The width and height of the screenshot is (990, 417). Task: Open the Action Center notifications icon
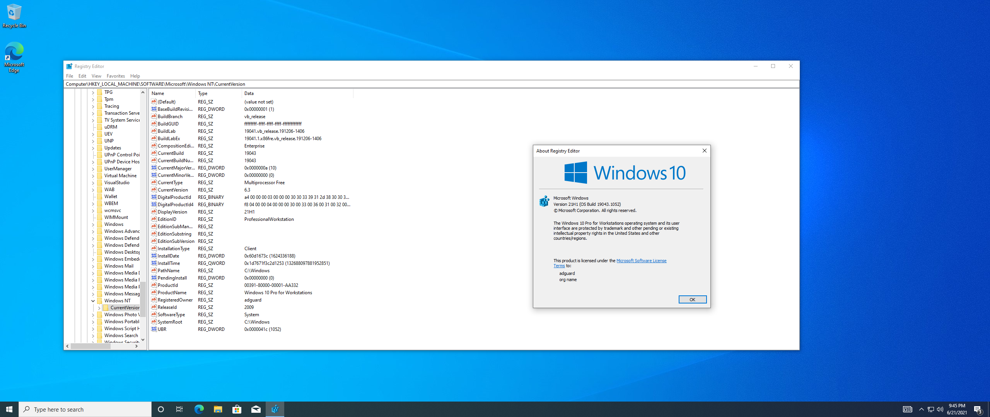click(x=978, y=409)
